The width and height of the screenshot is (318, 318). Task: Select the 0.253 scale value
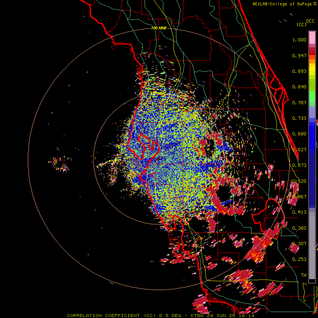[x=299, y=259]
